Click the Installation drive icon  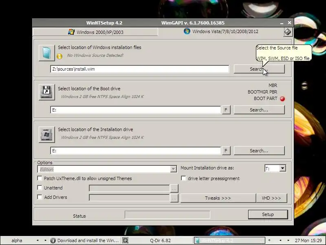click(47, 135)
